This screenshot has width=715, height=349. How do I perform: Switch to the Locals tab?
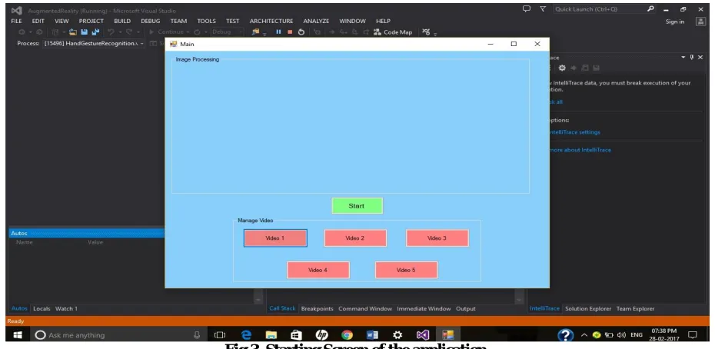point(42,308)
